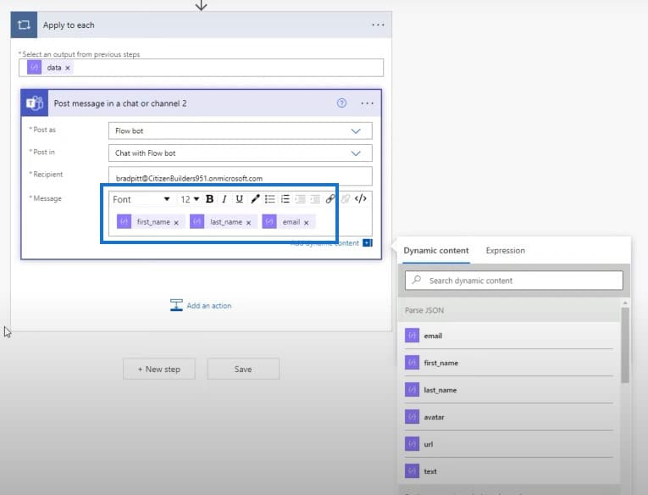Select text from Parse JSON list
The height and width of the screenshot is (495, 648).
tap(509, 471)
